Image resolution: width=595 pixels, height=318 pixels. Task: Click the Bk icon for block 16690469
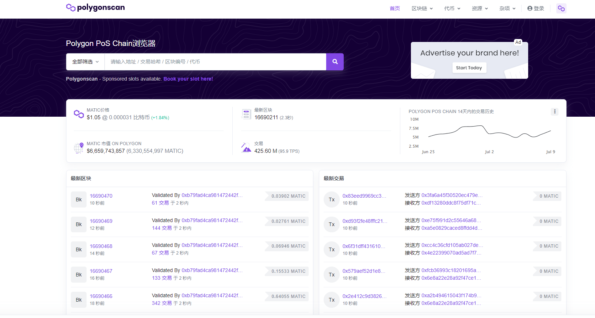pos(79,224)
